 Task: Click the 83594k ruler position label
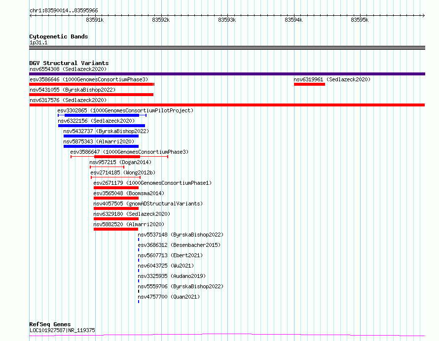pos(293,20)
